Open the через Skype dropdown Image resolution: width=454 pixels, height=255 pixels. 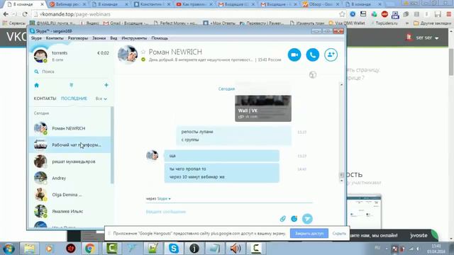coord(158,198)
